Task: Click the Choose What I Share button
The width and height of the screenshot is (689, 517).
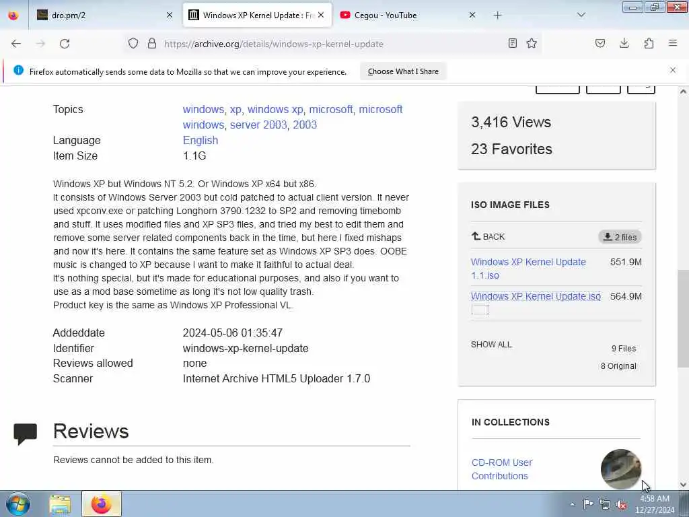Action: (x=403, y=71)
